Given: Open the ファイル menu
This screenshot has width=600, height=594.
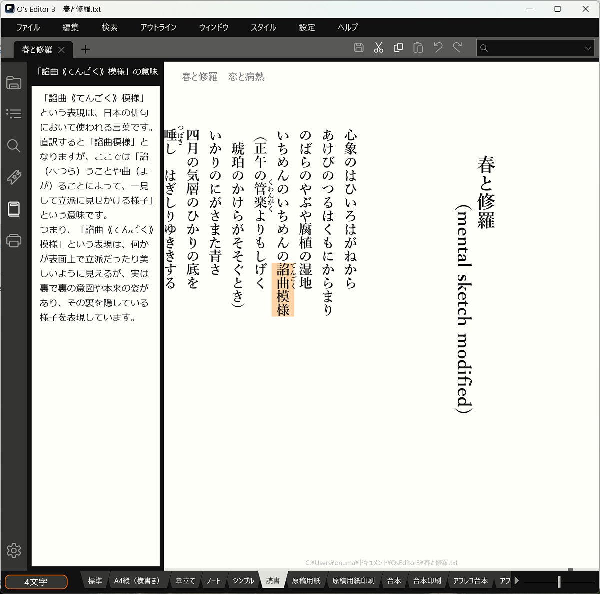Looking at the screenshot, I should pyautogui.click(x=28, y=27).
